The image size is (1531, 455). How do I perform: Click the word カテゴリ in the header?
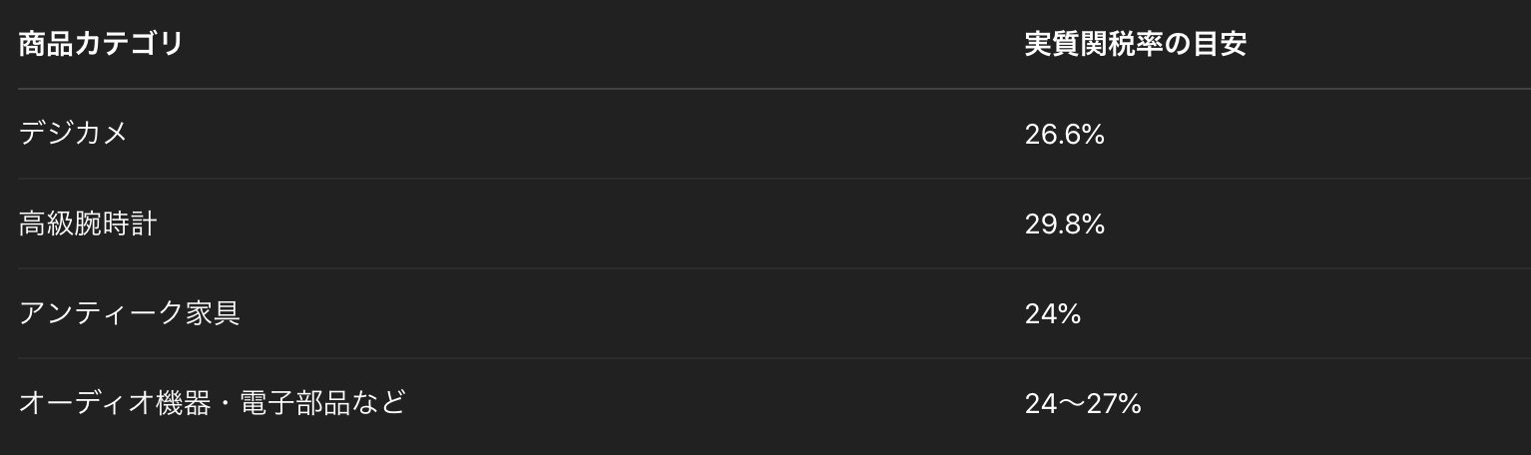(x=129, y=45)
